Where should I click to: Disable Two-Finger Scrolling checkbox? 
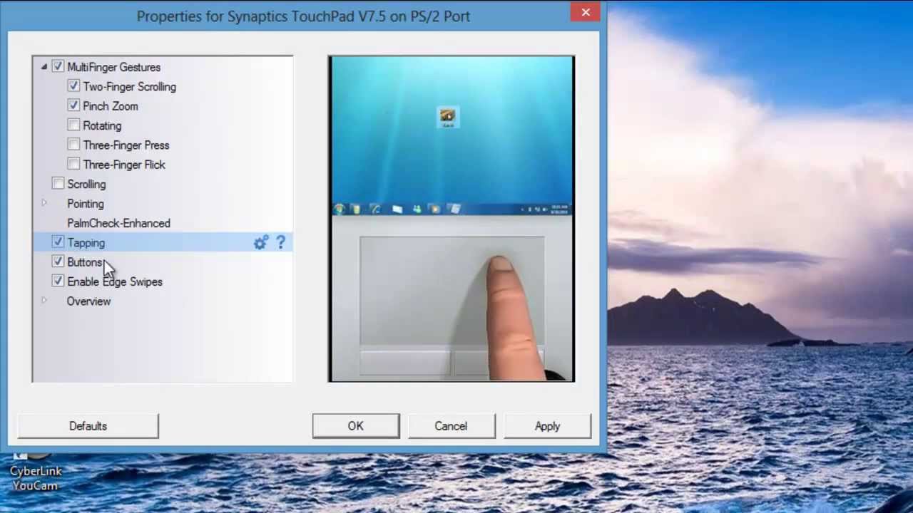coord(73,86)
